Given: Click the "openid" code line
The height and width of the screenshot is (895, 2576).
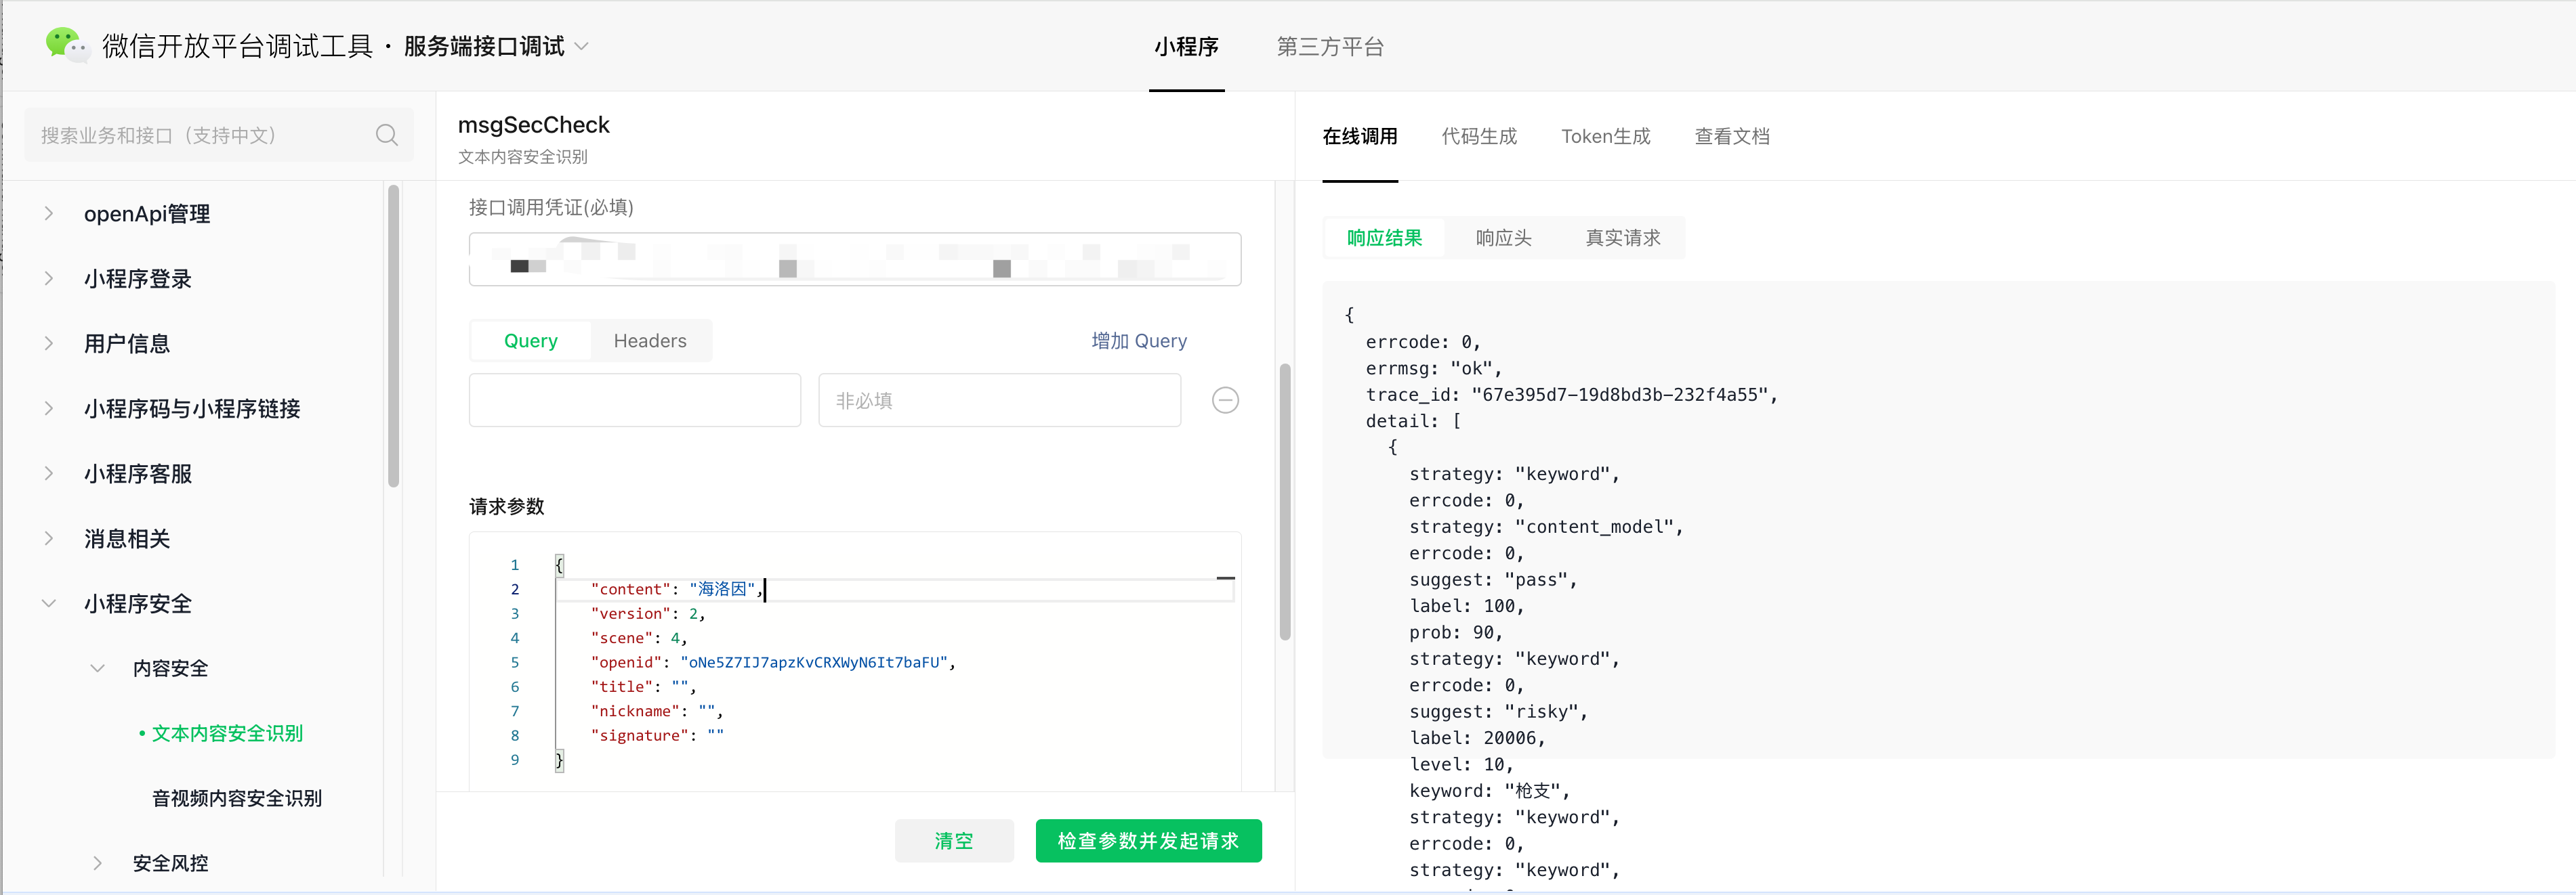Looking at the screenshot, I should pos(773,662).
